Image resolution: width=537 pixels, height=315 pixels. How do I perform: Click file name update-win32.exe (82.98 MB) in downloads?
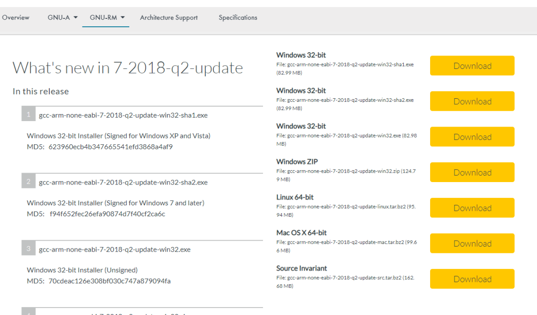pos(347,139)
